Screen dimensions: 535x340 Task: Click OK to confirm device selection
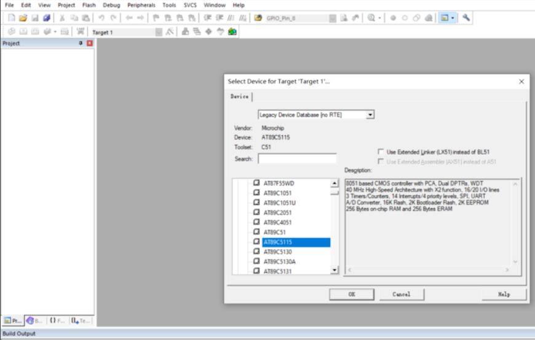(x=351, y=295)
